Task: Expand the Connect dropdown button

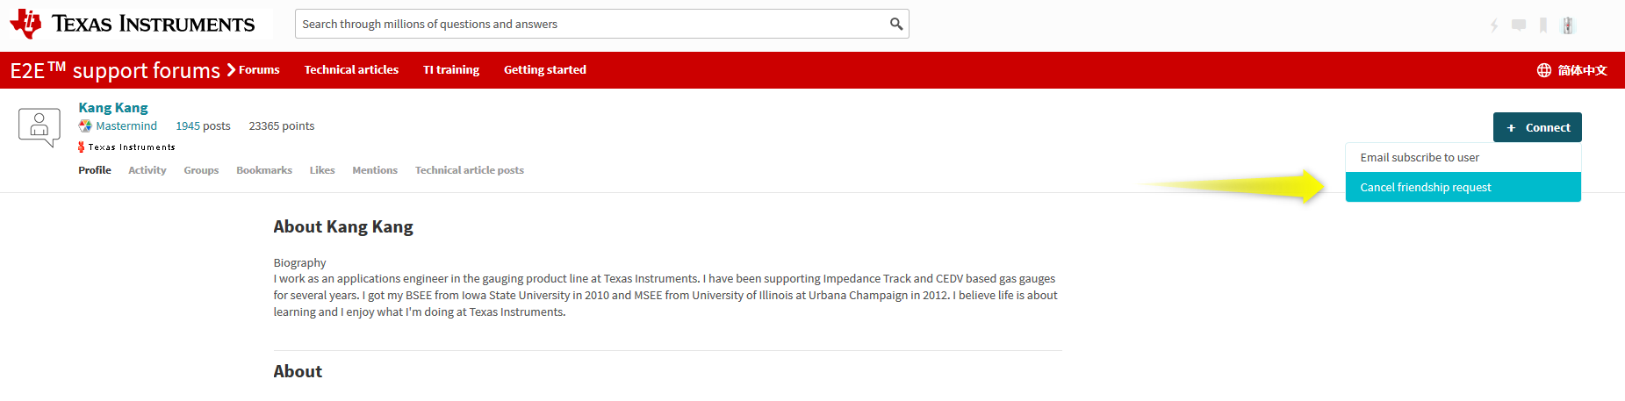Action: (x=1537, y=127)
